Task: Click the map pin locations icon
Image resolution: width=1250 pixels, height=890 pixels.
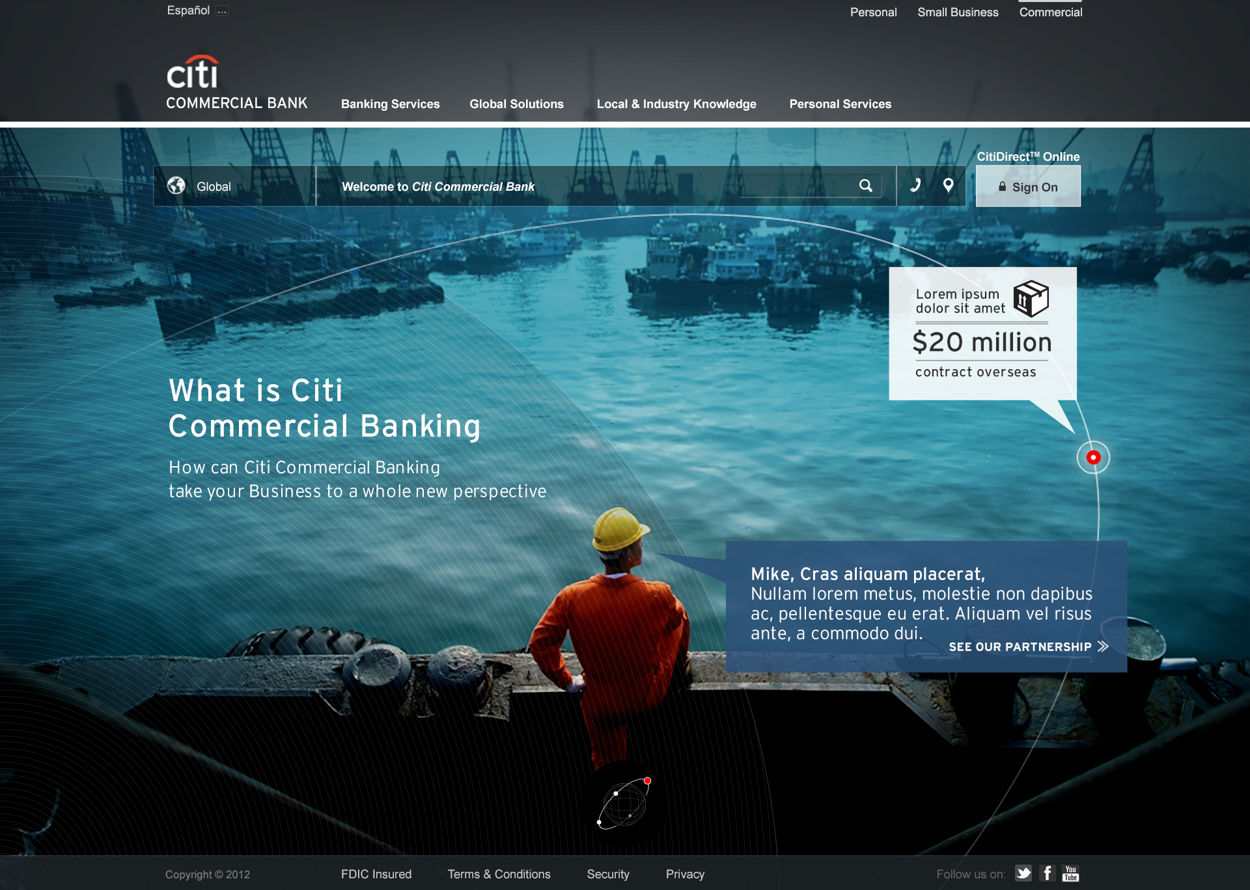Action: pos(949,186)
